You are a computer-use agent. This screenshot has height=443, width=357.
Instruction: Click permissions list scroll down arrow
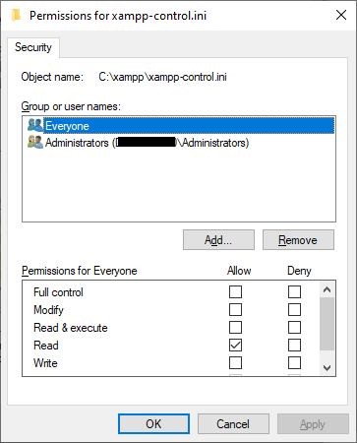(x=327, y=368)
